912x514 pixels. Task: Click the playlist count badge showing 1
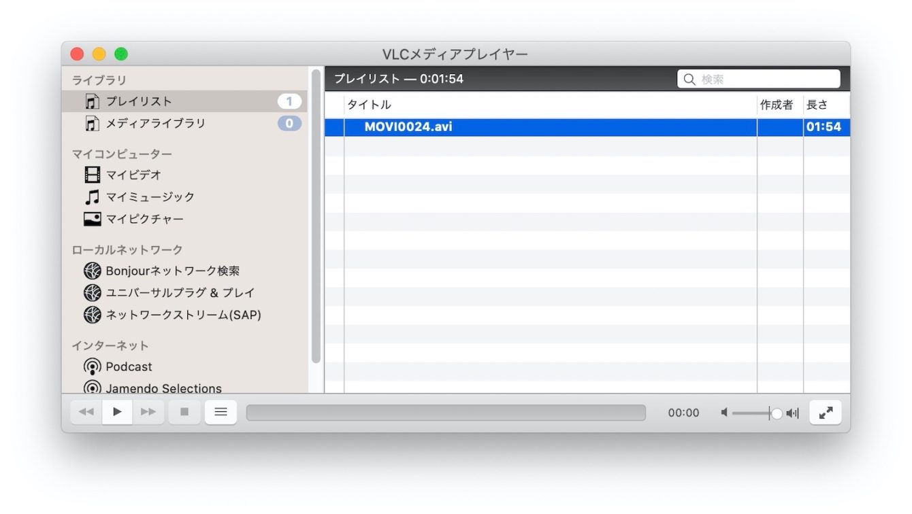point(289,101)
